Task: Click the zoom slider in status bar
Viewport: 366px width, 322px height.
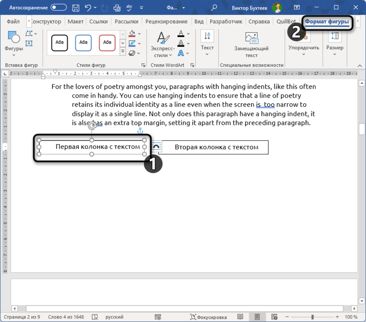Action: tap(312, 317)
